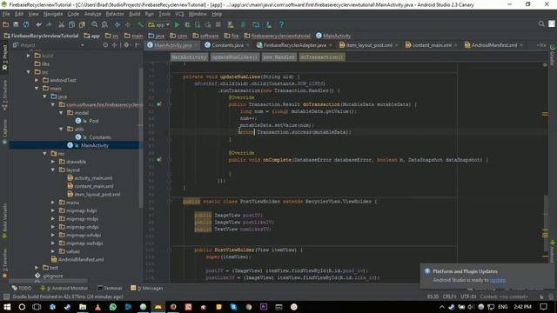Screen dimensions: 557x313
Task: Toggle the Build Variants sidebar button
Action: 4,221
